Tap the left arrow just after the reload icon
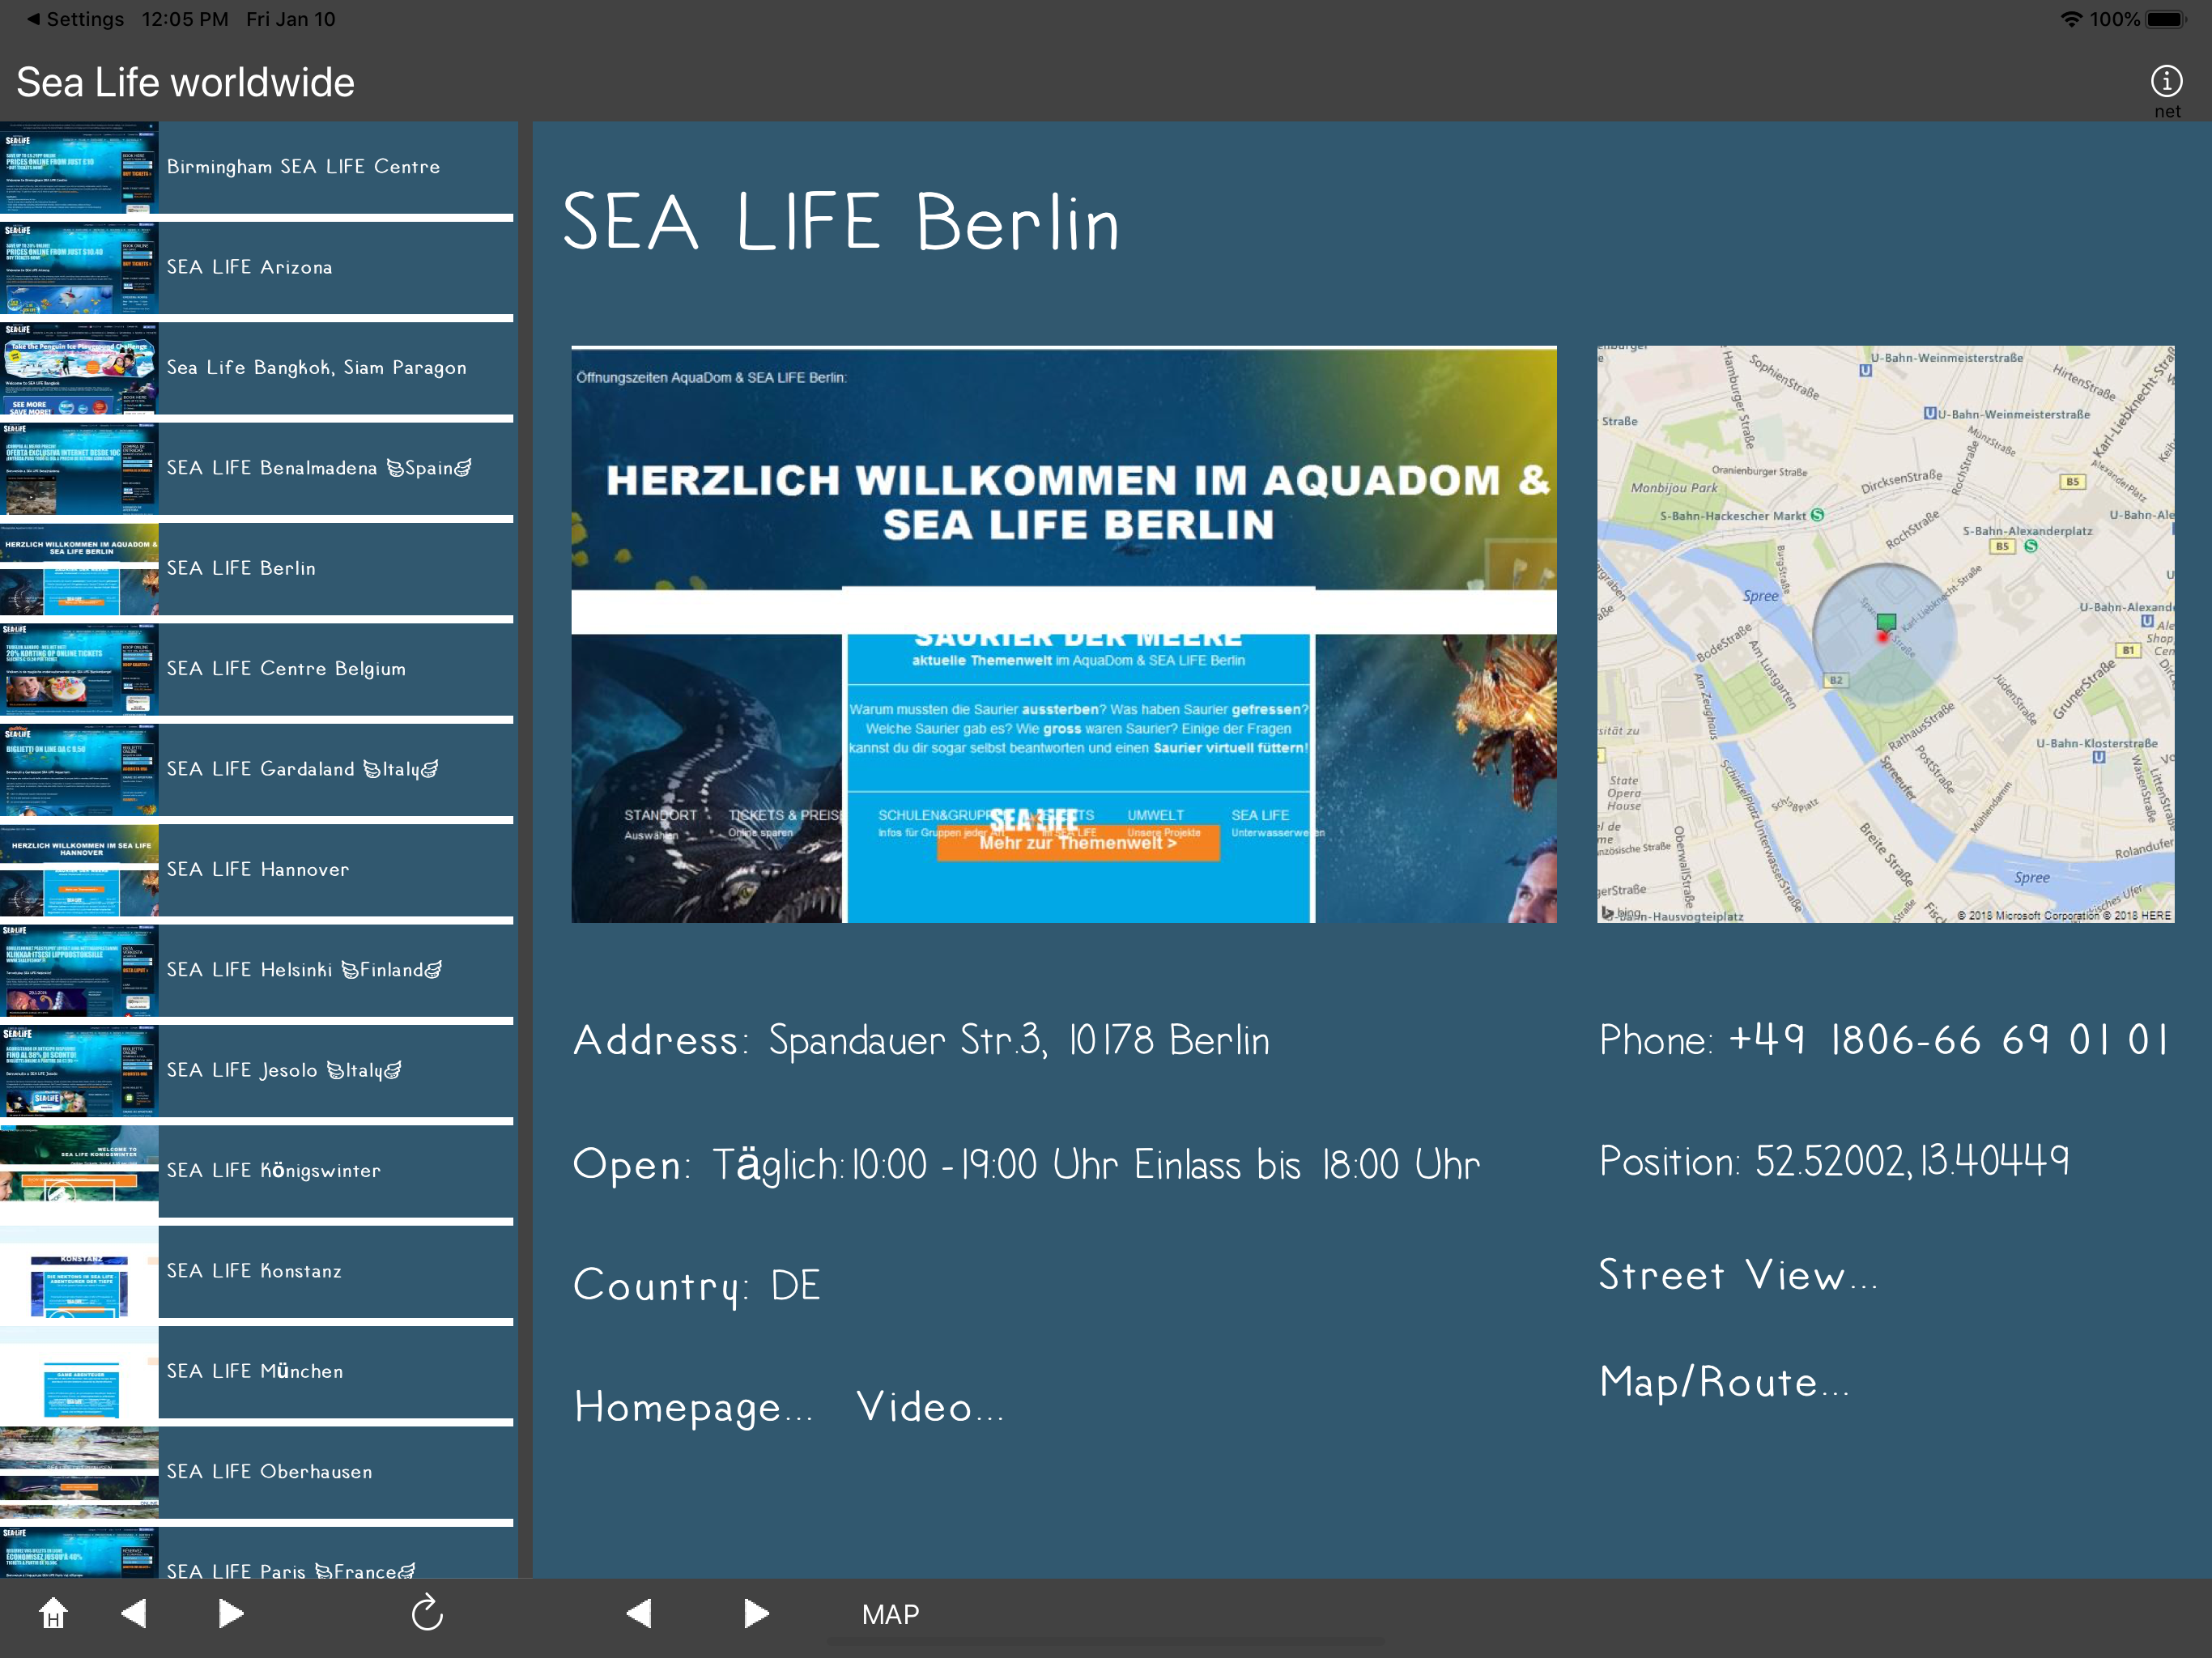Screen dimensions: 2212x1658 click(639, 1613)
